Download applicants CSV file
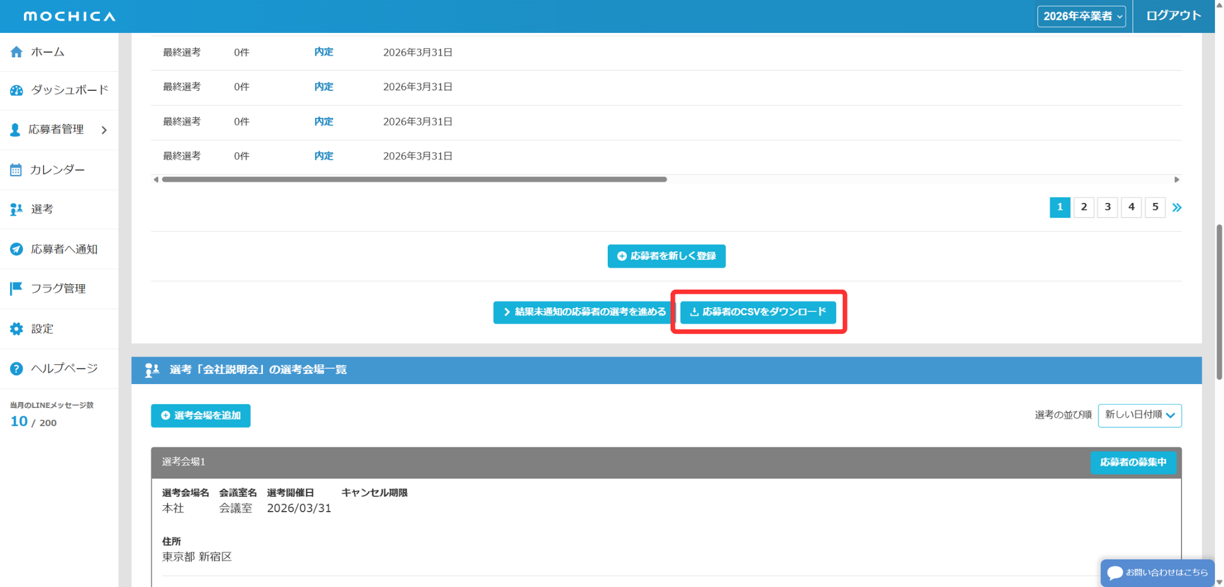 pyautogui.click(x=758, y=312)
